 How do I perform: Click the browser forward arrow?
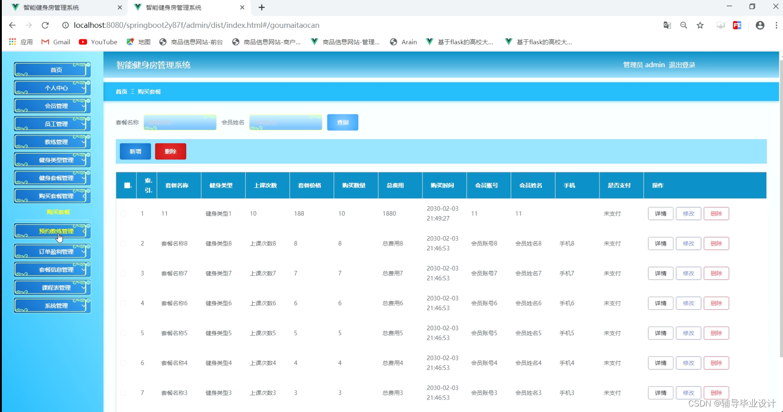(28, 25)
